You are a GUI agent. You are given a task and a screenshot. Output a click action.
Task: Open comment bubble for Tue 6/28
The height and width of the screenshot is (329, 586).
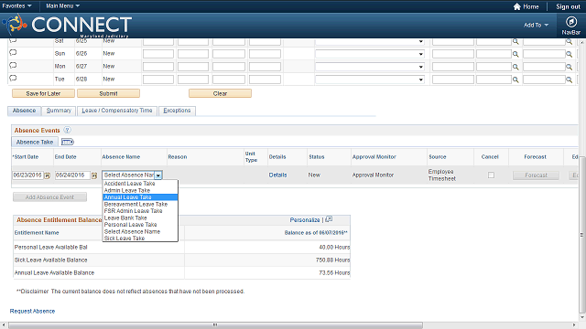(x=13, y=79)
